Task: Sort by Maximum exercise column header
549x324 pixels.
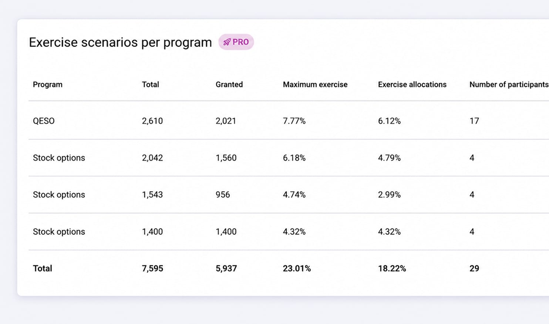Action: (x=315, y=84)
